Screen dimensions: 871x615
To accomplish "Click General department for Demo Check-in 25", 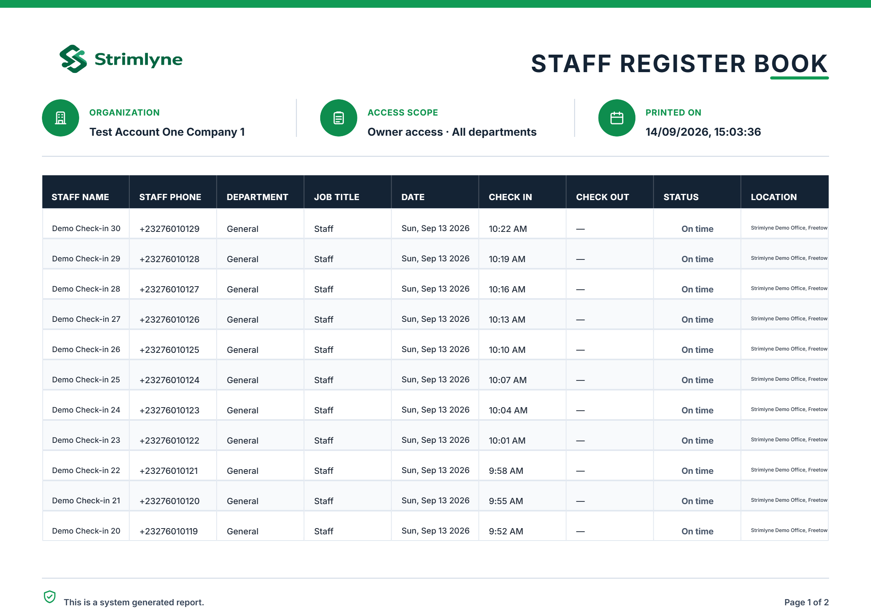I will click(x=243, y=380).
